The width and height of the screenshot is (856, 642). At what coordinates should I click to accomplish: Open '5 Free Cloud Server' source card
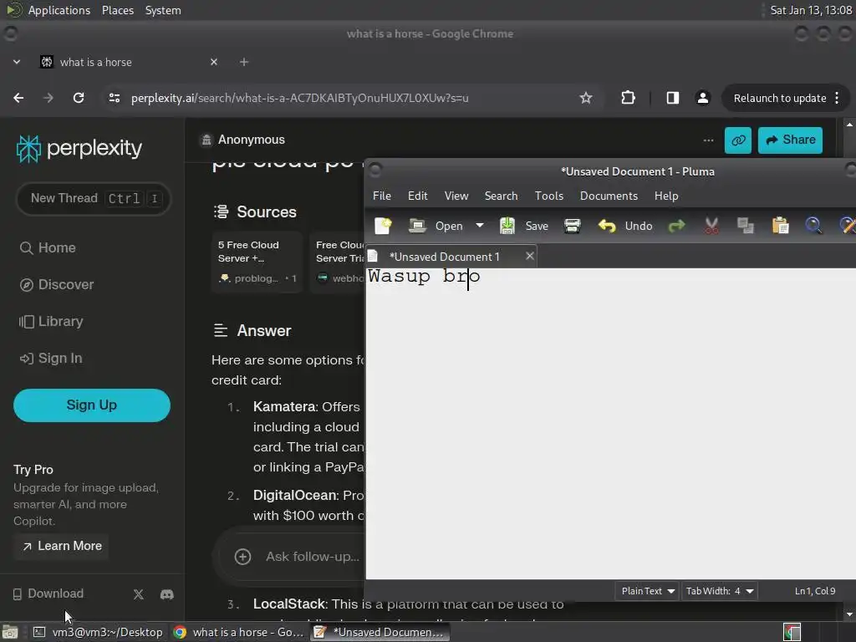pyautogui.click(x=257, y=262)
